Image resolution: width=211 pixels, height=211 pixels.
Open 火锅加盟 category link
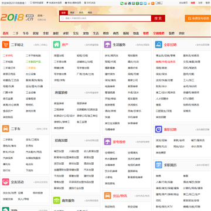point(74,151)
